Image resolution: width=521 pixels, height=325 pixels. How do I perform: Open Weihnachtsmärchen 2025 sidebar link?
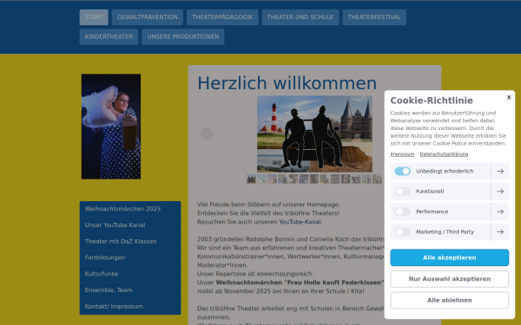coord(130,209)
